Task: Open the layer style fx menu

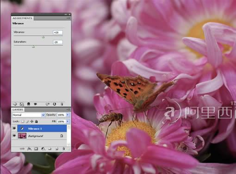Action: click(29, 149)
